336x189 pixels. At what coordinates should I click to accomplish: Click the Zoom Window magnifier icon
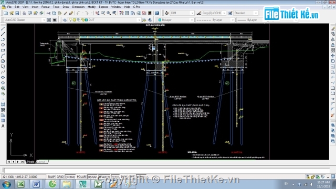[x=109, y=13]
